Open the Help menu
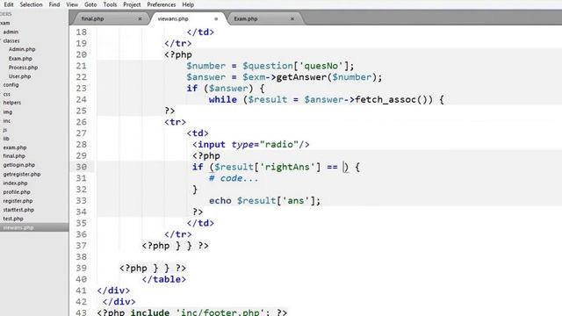562x316 pixels. tap(188, 4)
